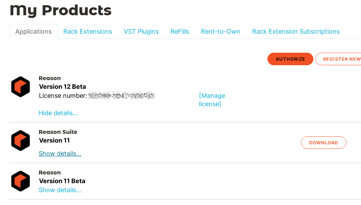Expand Reason 11 Beta with Show details
This screenshot has height=205, width=361.
coord(60,190)
